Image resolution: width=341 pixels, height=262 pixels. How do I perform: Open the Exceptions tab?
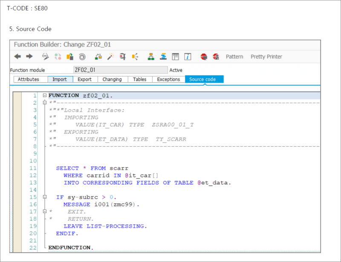coord(168,79)
